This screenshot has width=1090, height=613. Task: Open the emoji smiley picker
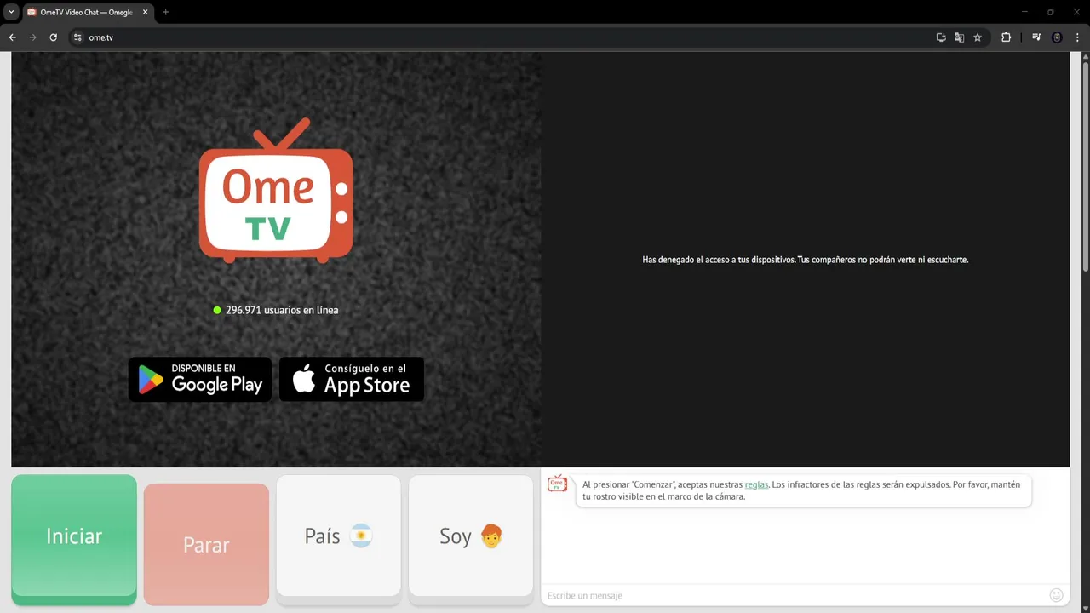point(1057,595)
